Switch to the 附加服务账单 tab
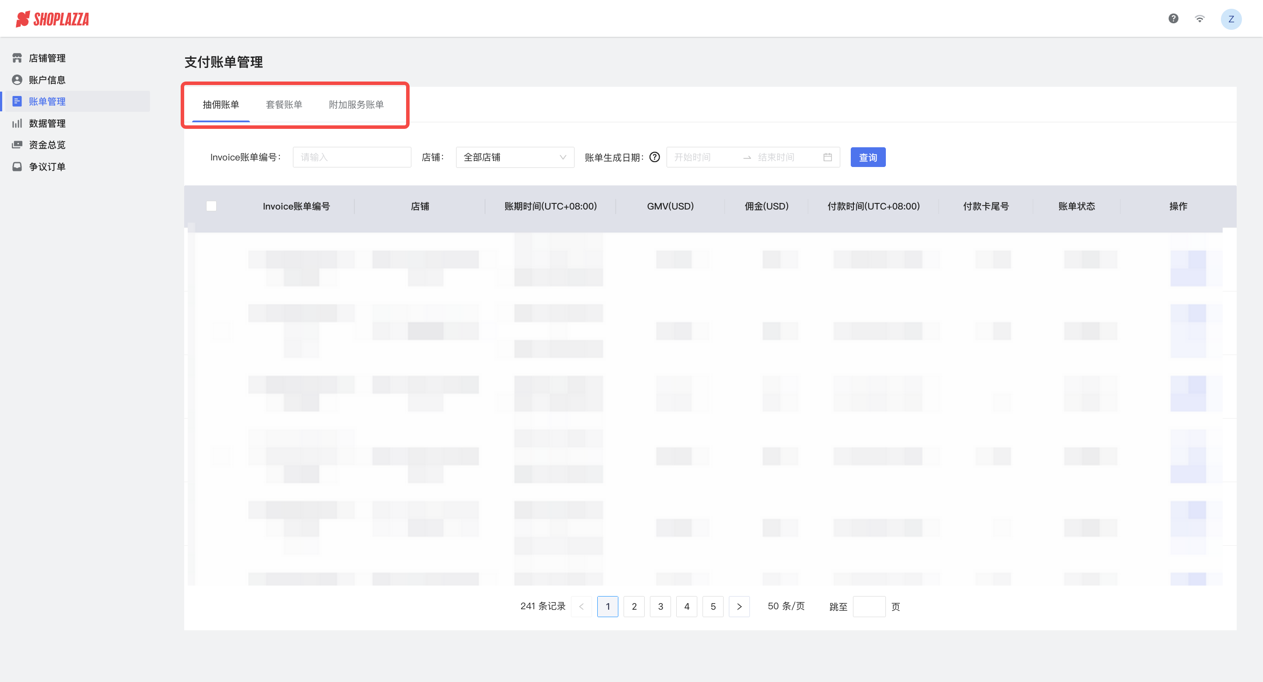 click(x=356, y=105)
